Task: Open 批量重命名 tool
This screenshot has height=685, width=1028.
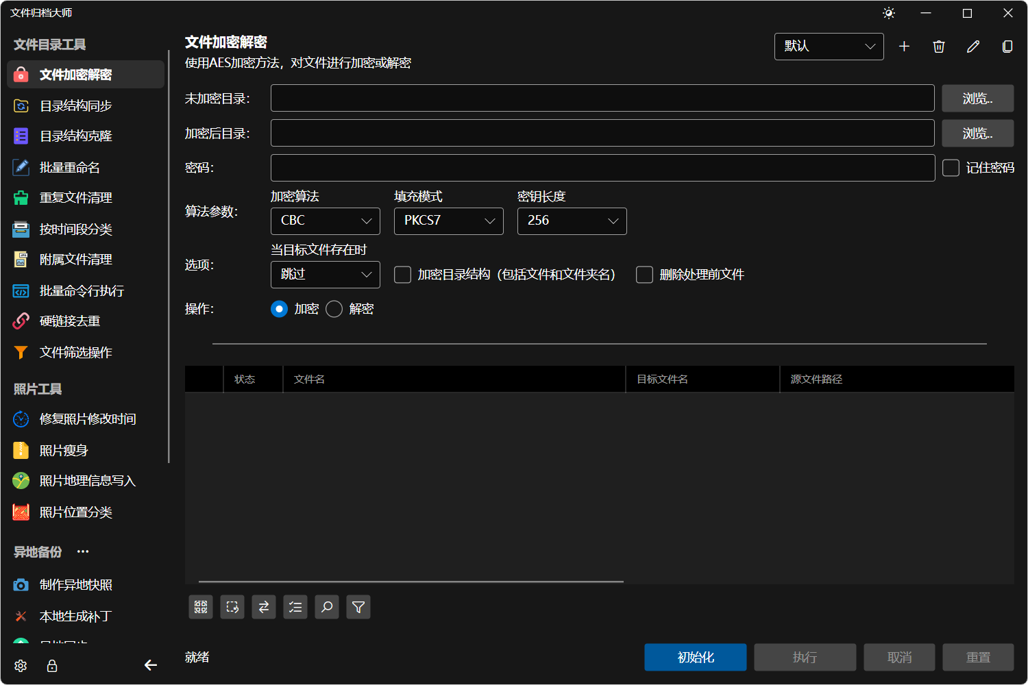Action: (86, 167)
